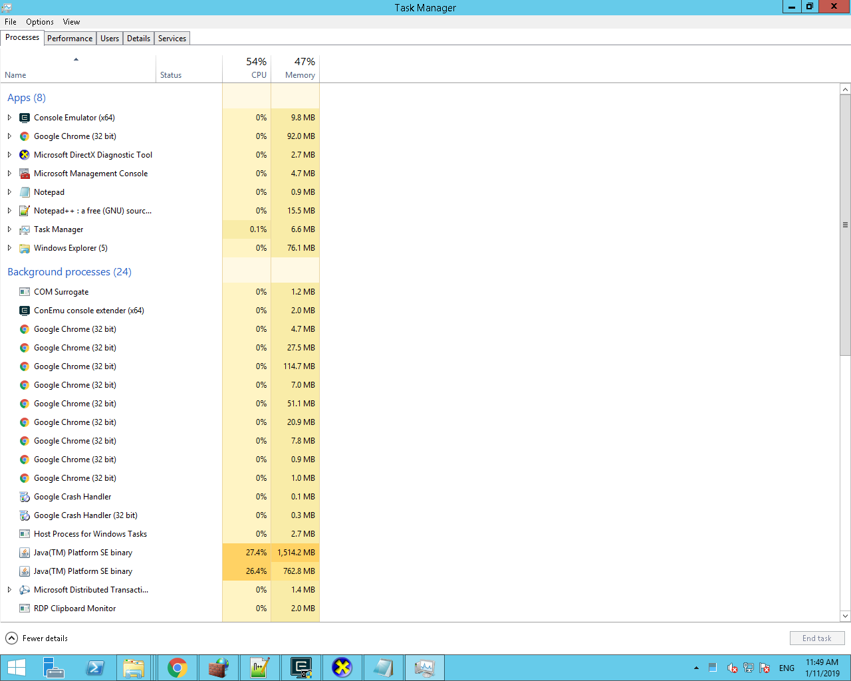Click the Google Crash Handler (32 bit) icon

[x=25, y=515]
